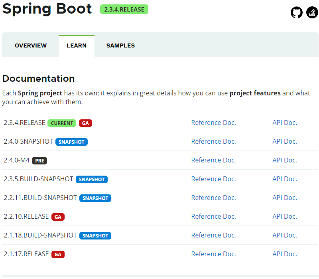
Task: Click the GA badge beside 2.3.4.RELEASE
Action: click(85, 123)
